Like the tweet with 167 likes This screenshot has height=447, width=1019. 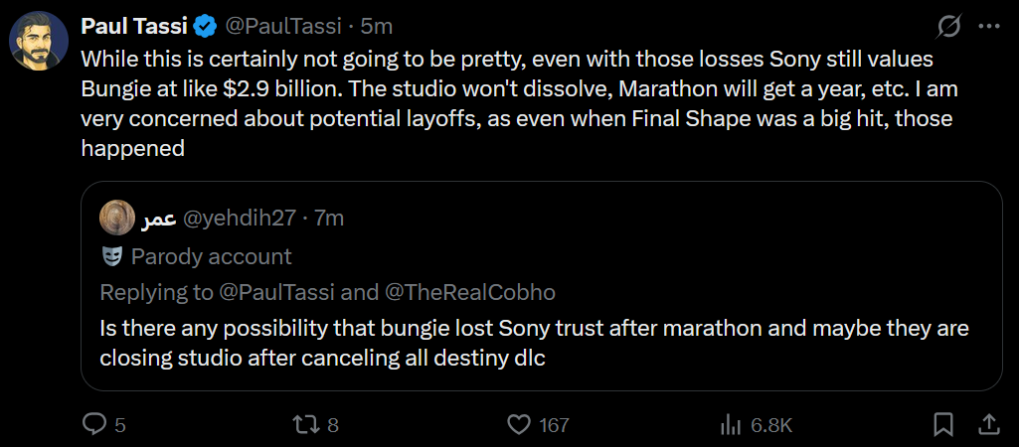pyautogui.click(x=538, y=425)
